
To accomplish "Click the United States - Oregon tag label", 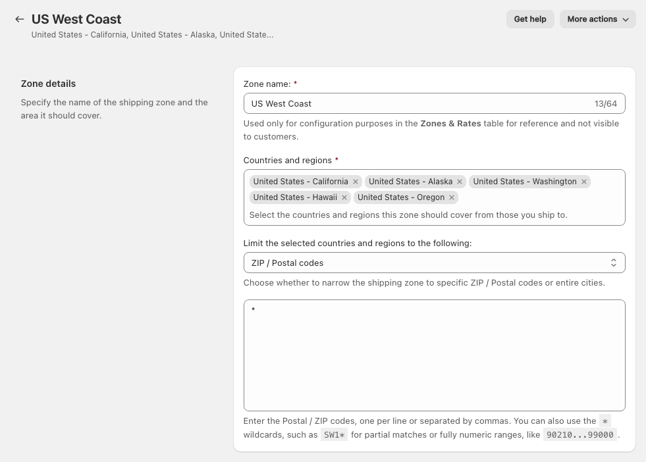I will tap(400, 197).
